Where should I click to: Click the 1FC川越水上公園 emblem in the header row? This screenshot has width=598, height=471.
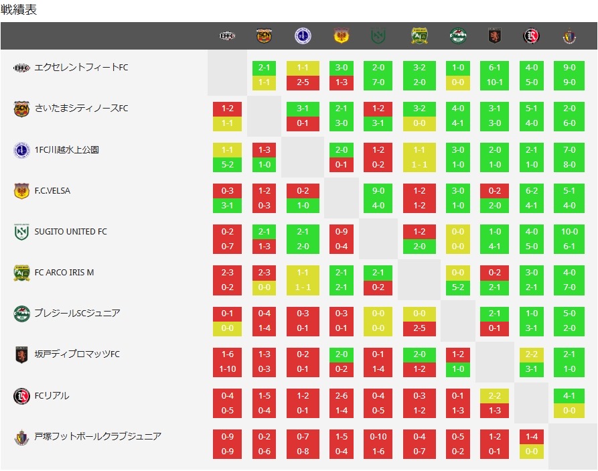(303, 36)
